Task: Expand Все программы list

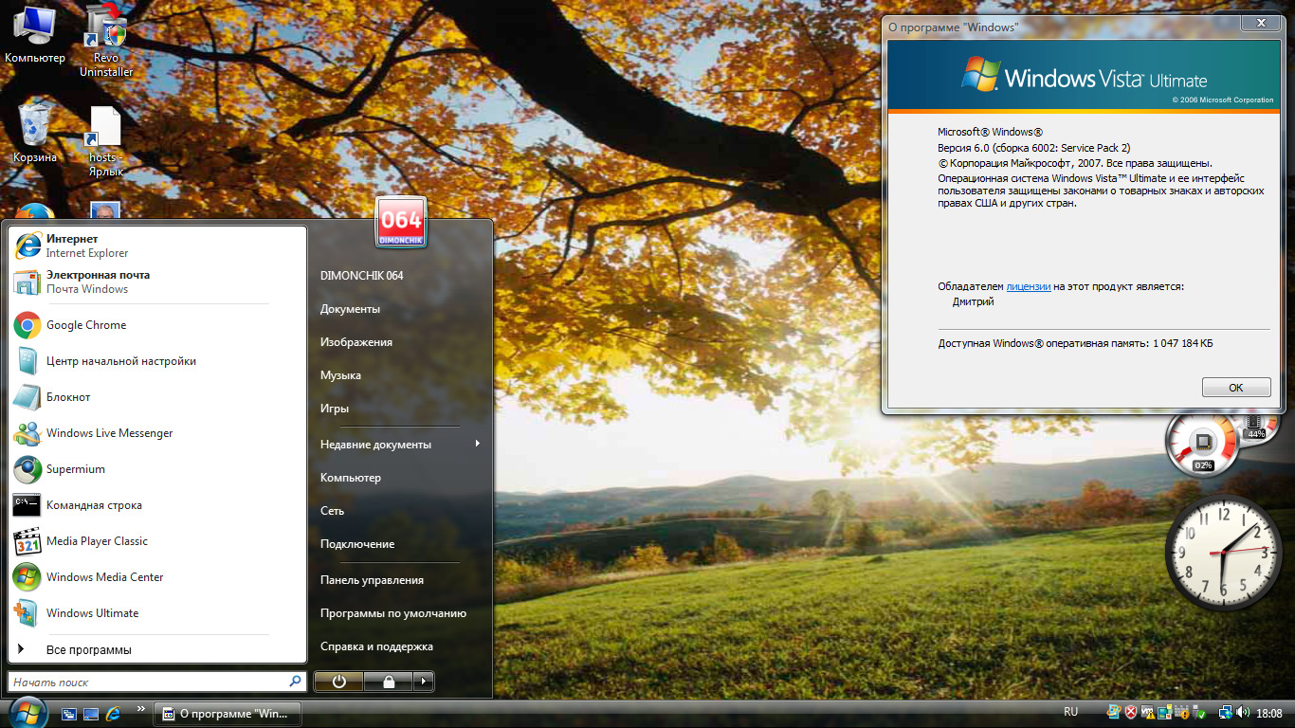Action: (x=88, y=650)
